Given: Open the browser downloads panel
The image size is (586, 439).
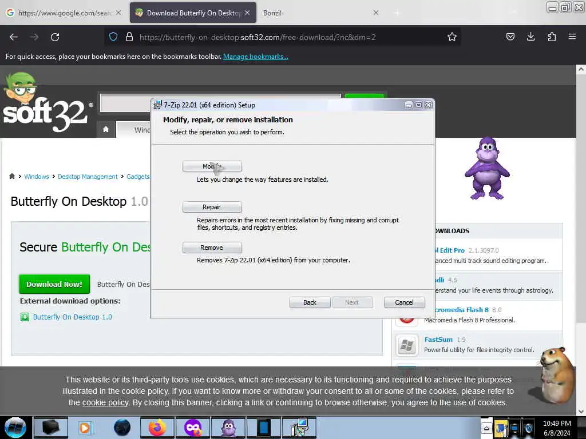Looking at the screenshot, I should [530, 37].
